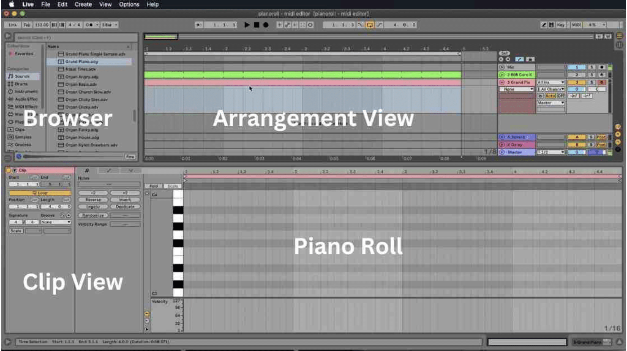
Task: Open the All Ins input dropdown
Action: (551, 82)
